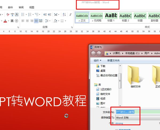Center the paragraph text
This screenshot has width=160, height=130.
(x=27, y=21)
